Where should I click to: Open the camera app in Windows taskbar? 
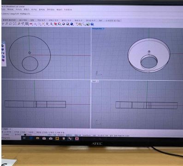tap(44, 138)
